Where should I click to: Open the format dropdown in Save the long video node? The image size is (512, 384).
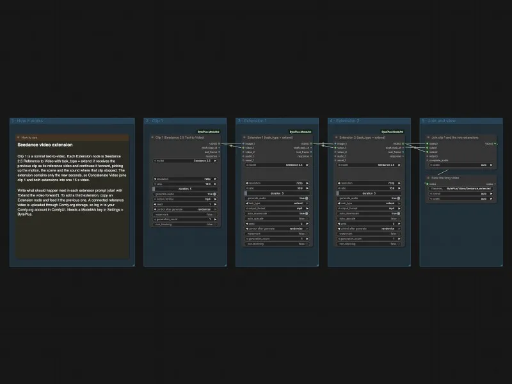point(461,194)
